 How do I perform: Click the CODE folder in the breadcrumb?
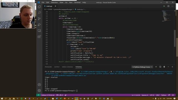pos(50,9)
